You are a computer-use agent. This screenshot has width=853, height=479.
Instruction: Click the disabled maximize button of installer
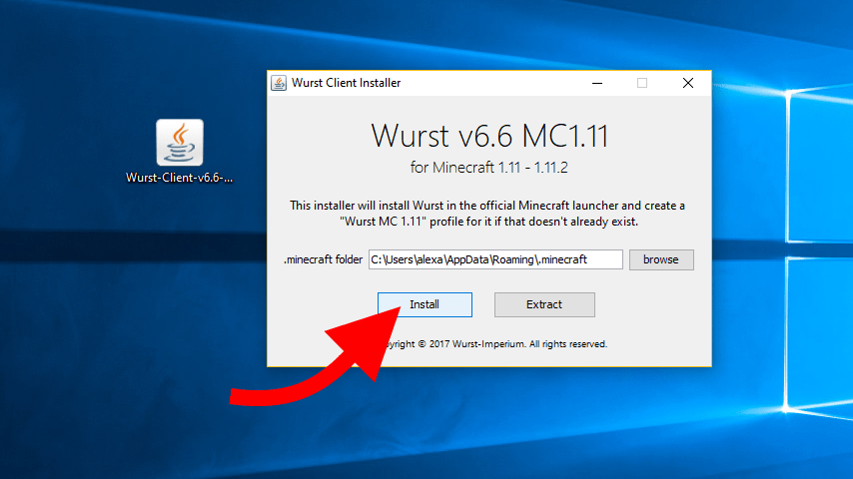pos(642,83)
